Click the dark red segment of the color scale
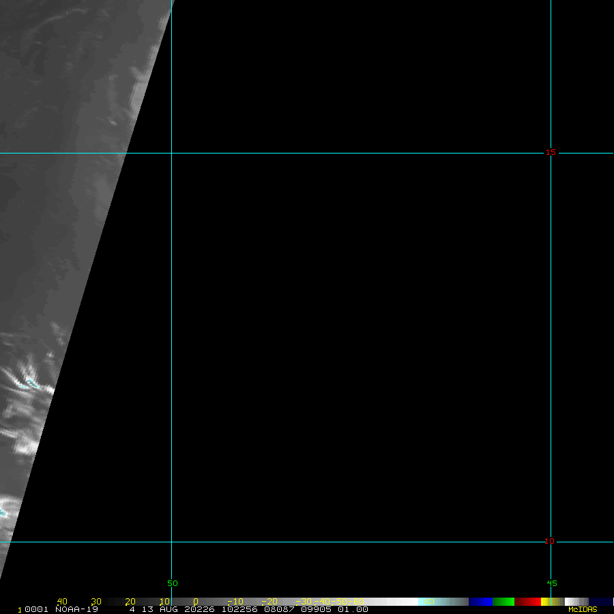The width and height of the screenshot is (614, 614). click(x=527, y=602)
